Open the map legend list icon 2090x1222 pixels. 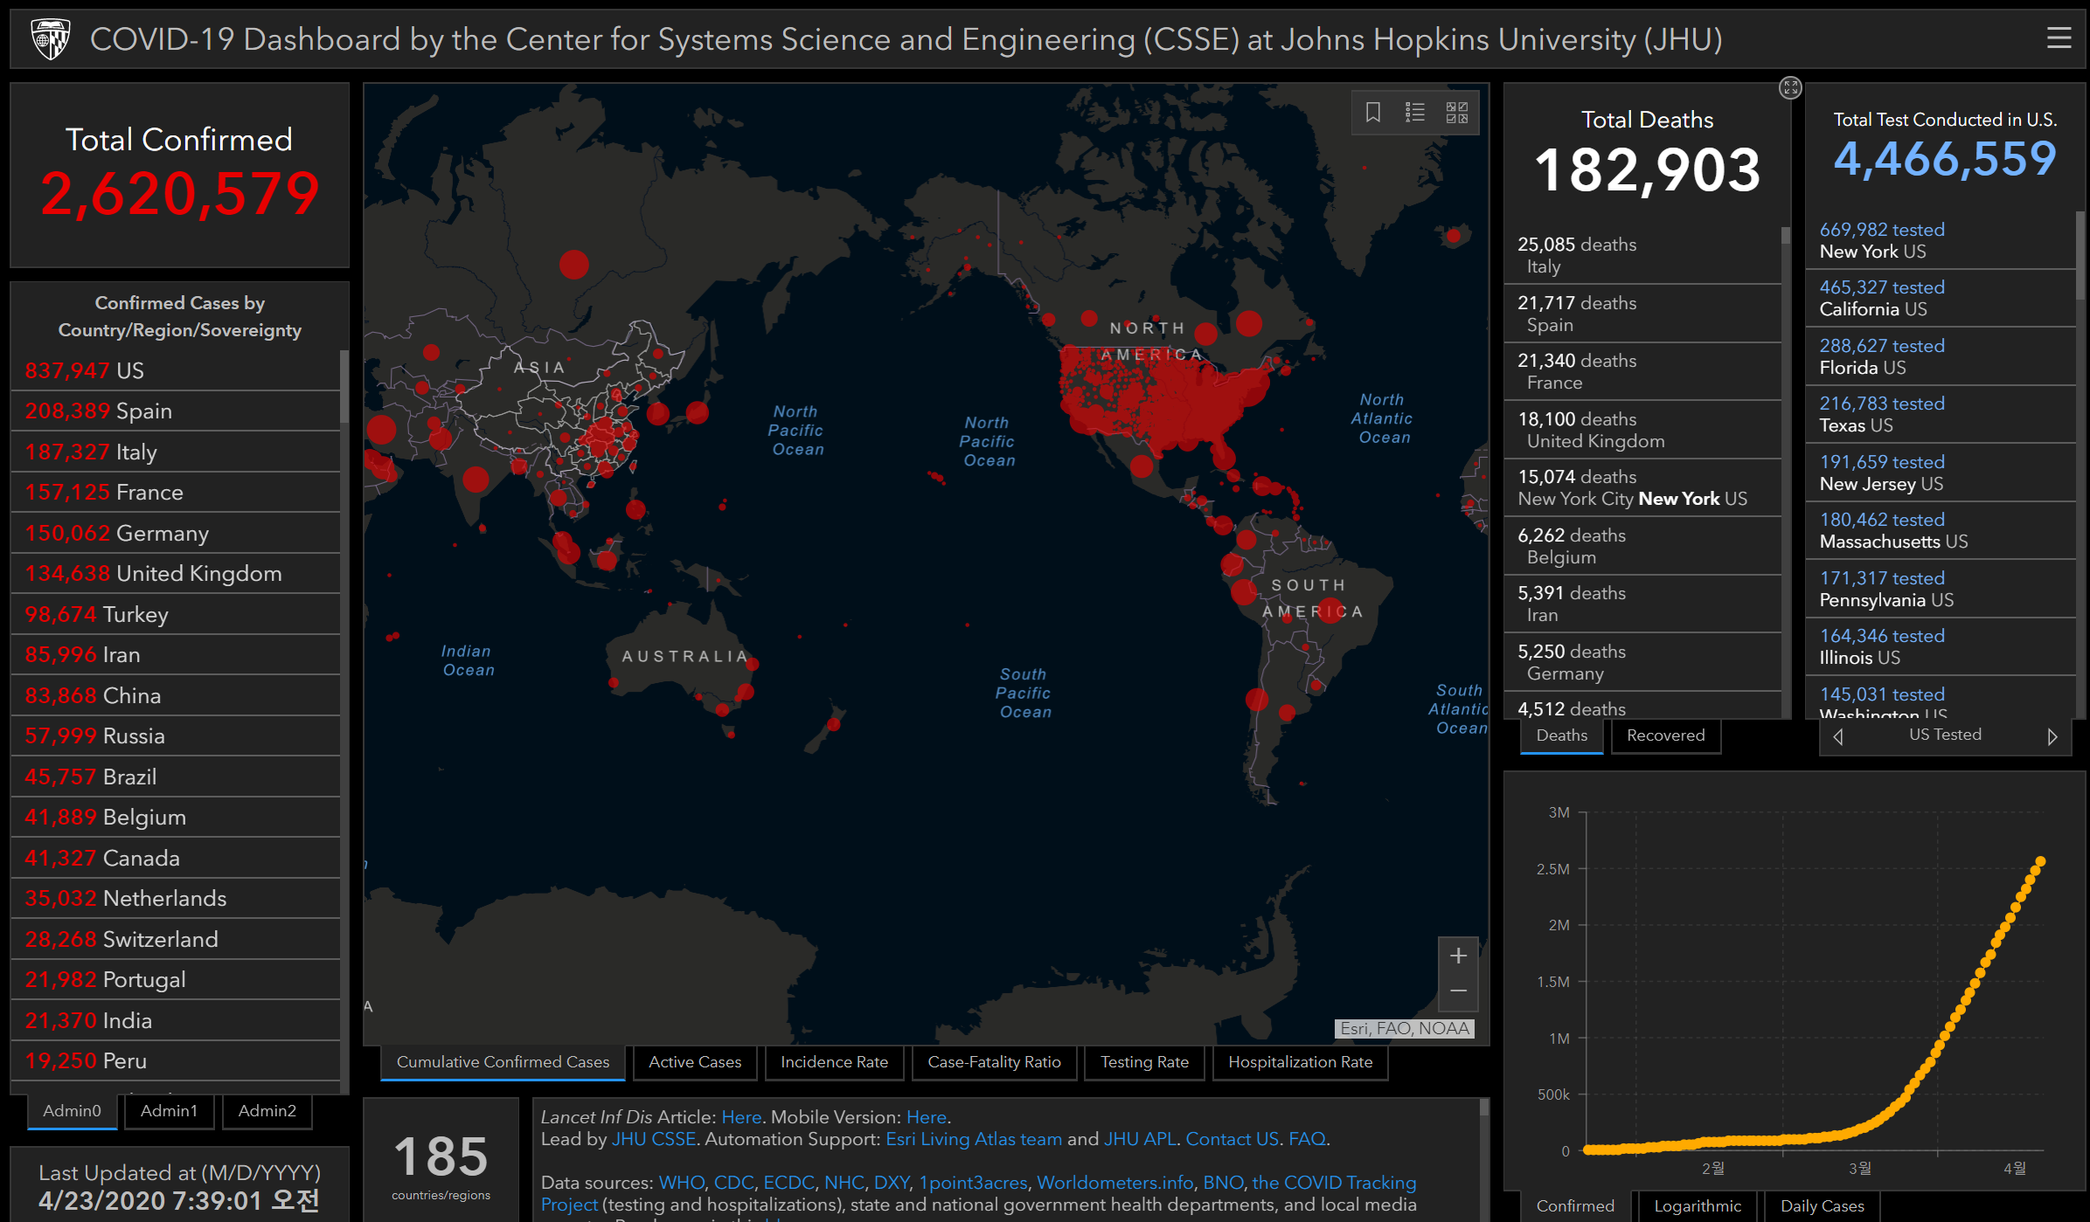pos(1414,112)
